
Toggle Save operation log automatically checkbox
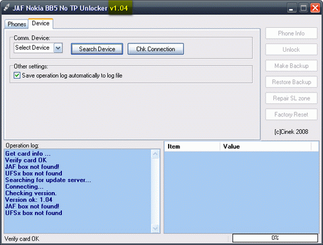click(x=17, y=76)
